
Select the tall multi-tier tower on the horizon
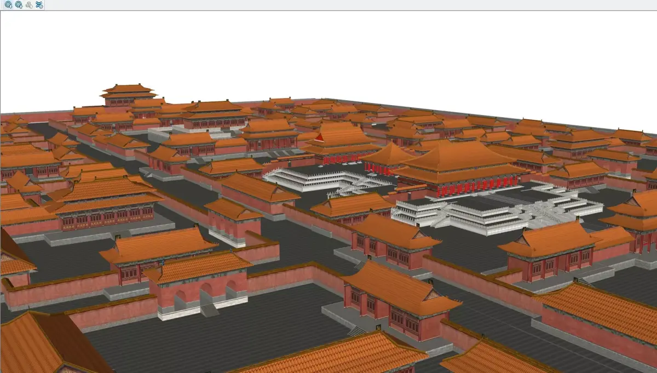pos(129,95)
